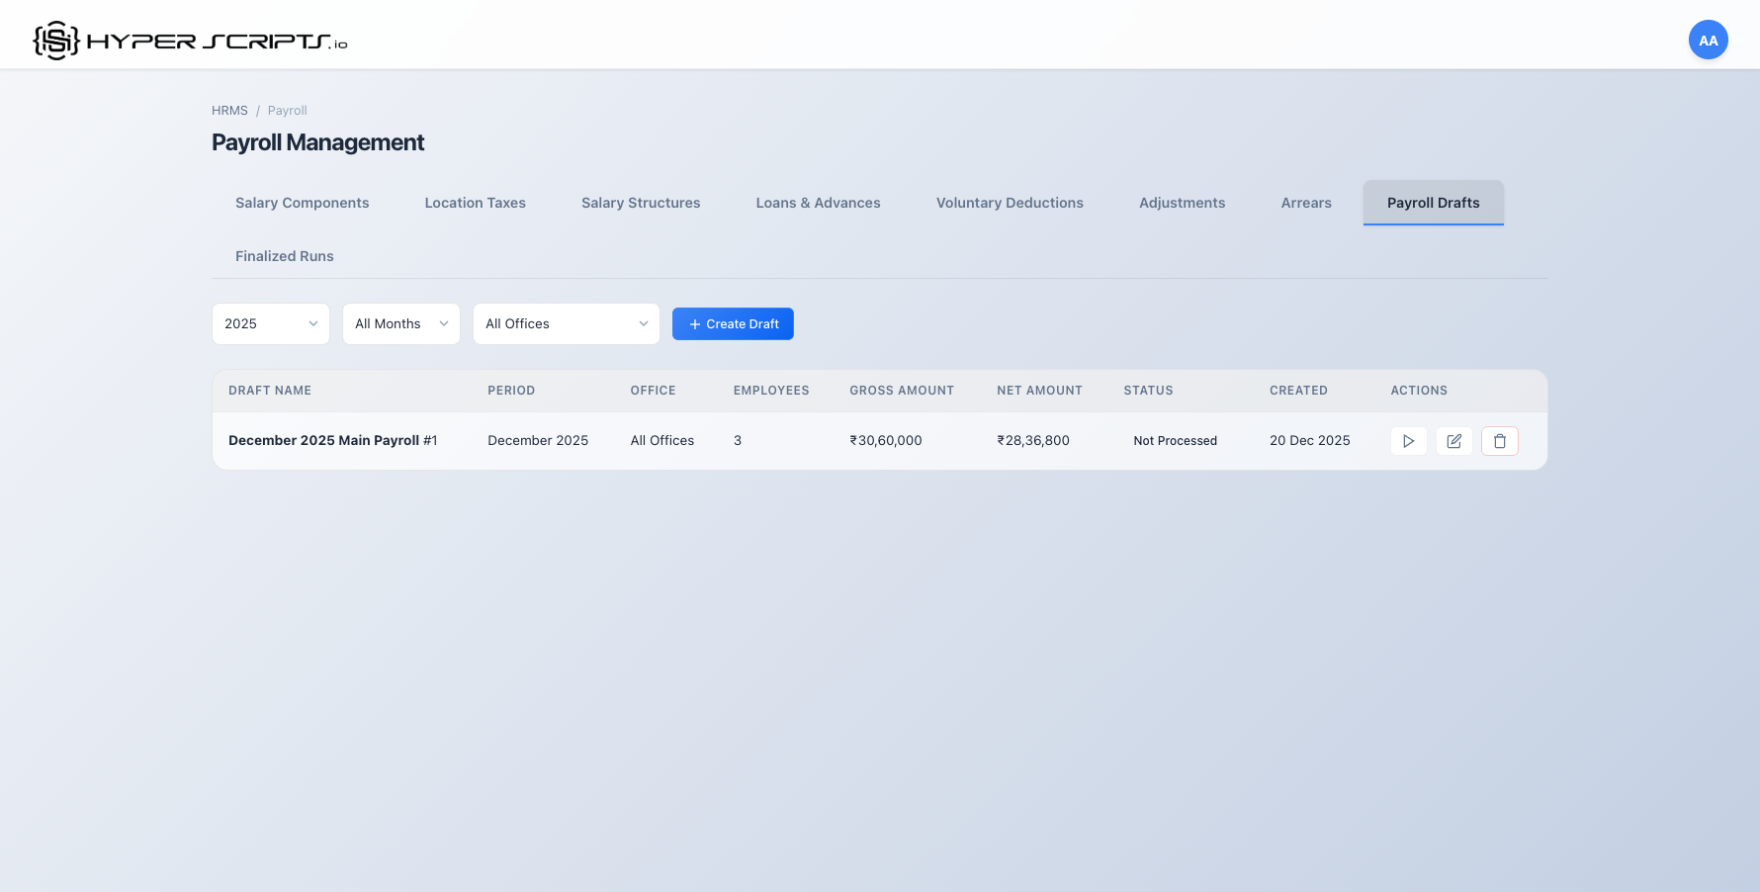This screenshot has height=892, width=1760.
Task: Open the Salary Components tab
Action: click(302, 203)
